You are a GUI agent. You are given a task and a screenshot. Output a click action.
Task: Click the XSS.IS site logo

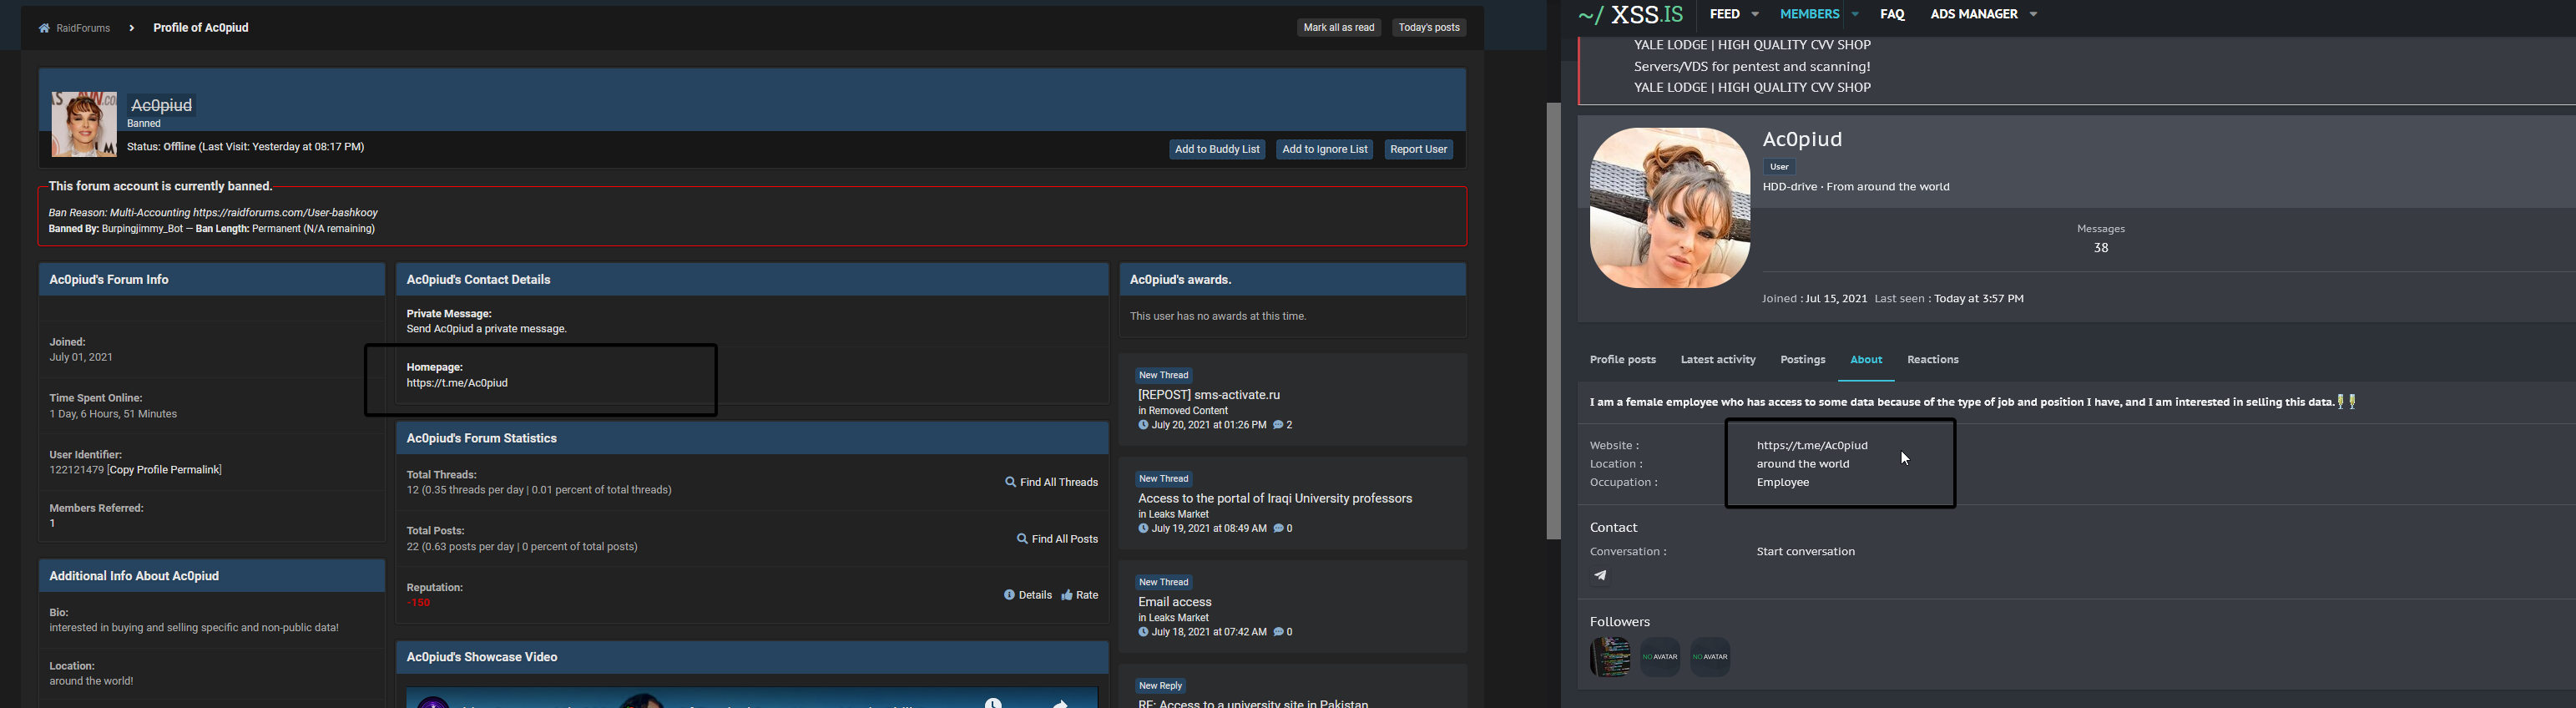point(1631,14)
